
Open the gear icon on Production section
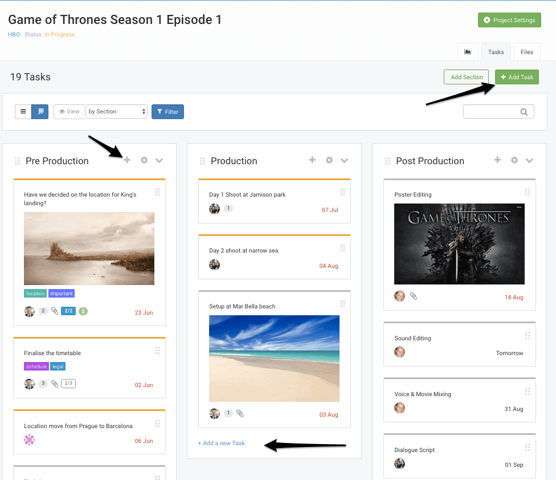coord(329,160)
